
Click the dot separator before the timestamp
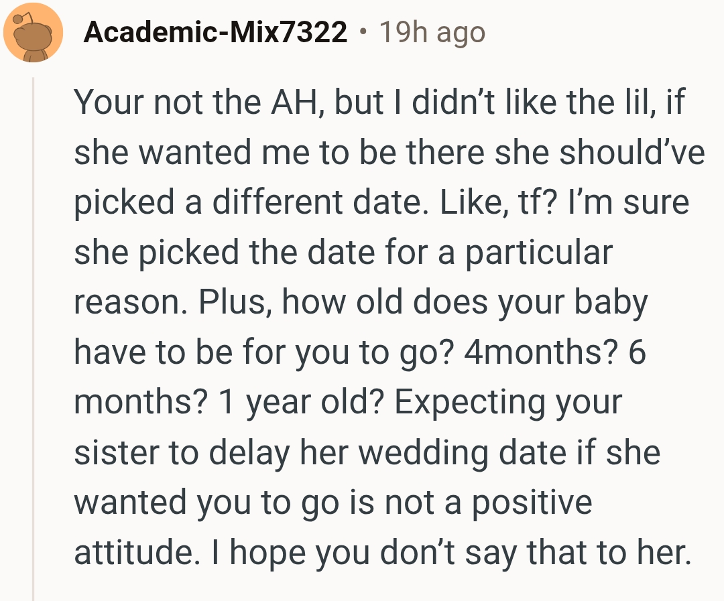(363, 32)
